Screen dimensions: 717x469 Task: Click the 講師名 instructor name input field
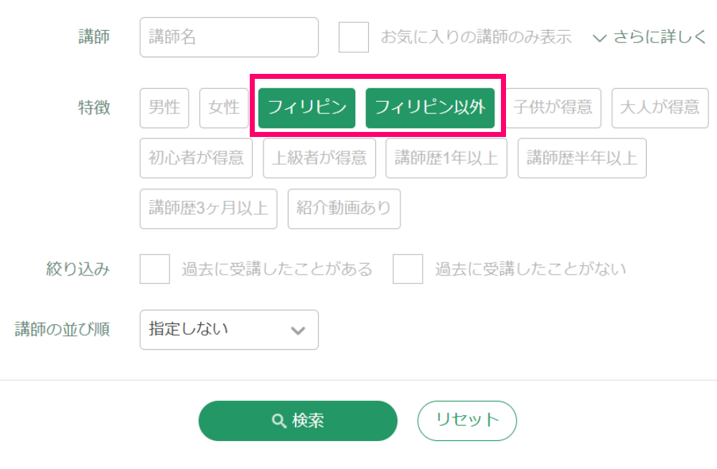229,37
